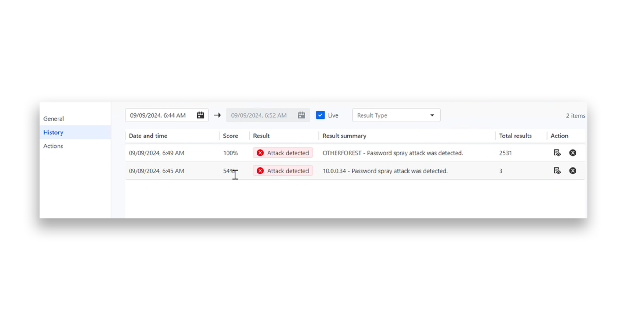This screenshot has width=627, height=320.
Task: Dismiss the OTHERFOREST result using the X icon
Action: coord(573,153)
